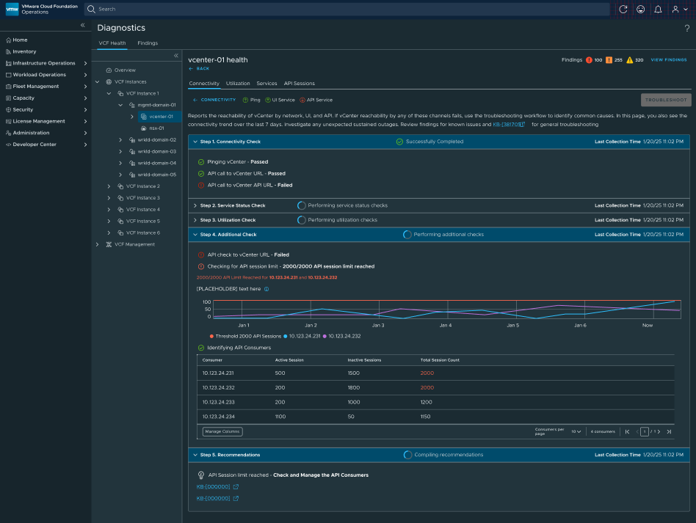This screenshot has width=696, height=523.
Task: Collapse the left navigation sidebar
Action: (x=82, y=26)
